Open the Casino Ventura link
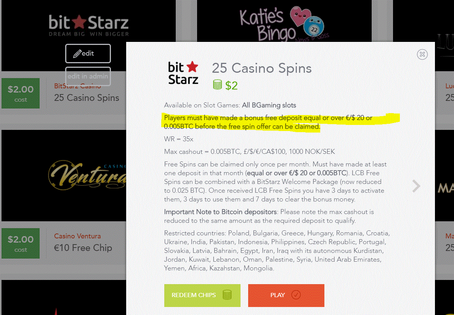The height and width of the screenshot is (315, 454). [77, 236]
